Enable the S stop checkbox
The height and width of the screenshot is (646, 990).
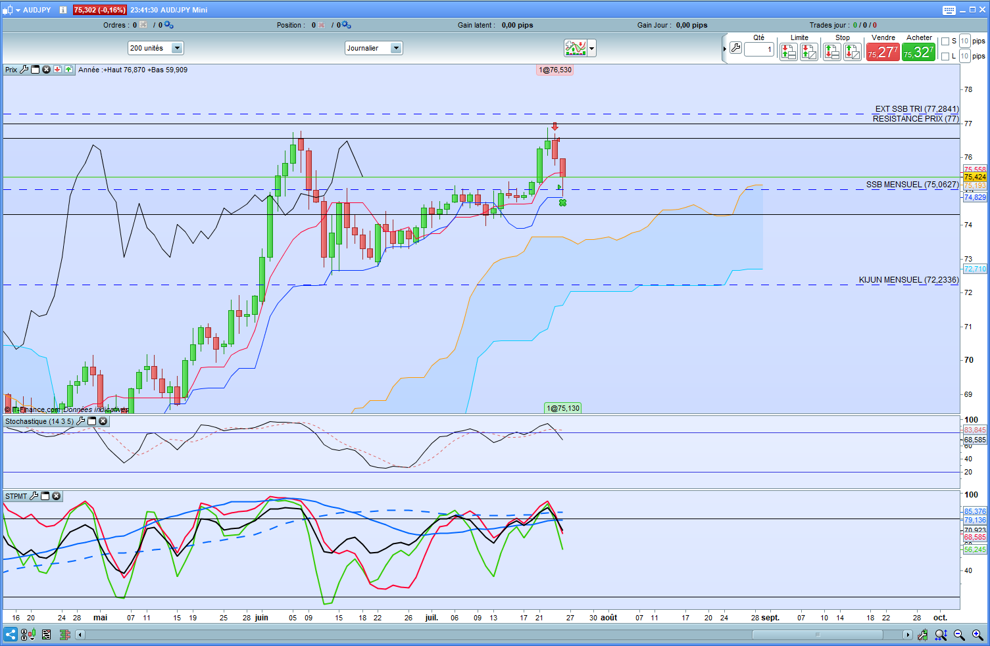click(x=945, y=41)
